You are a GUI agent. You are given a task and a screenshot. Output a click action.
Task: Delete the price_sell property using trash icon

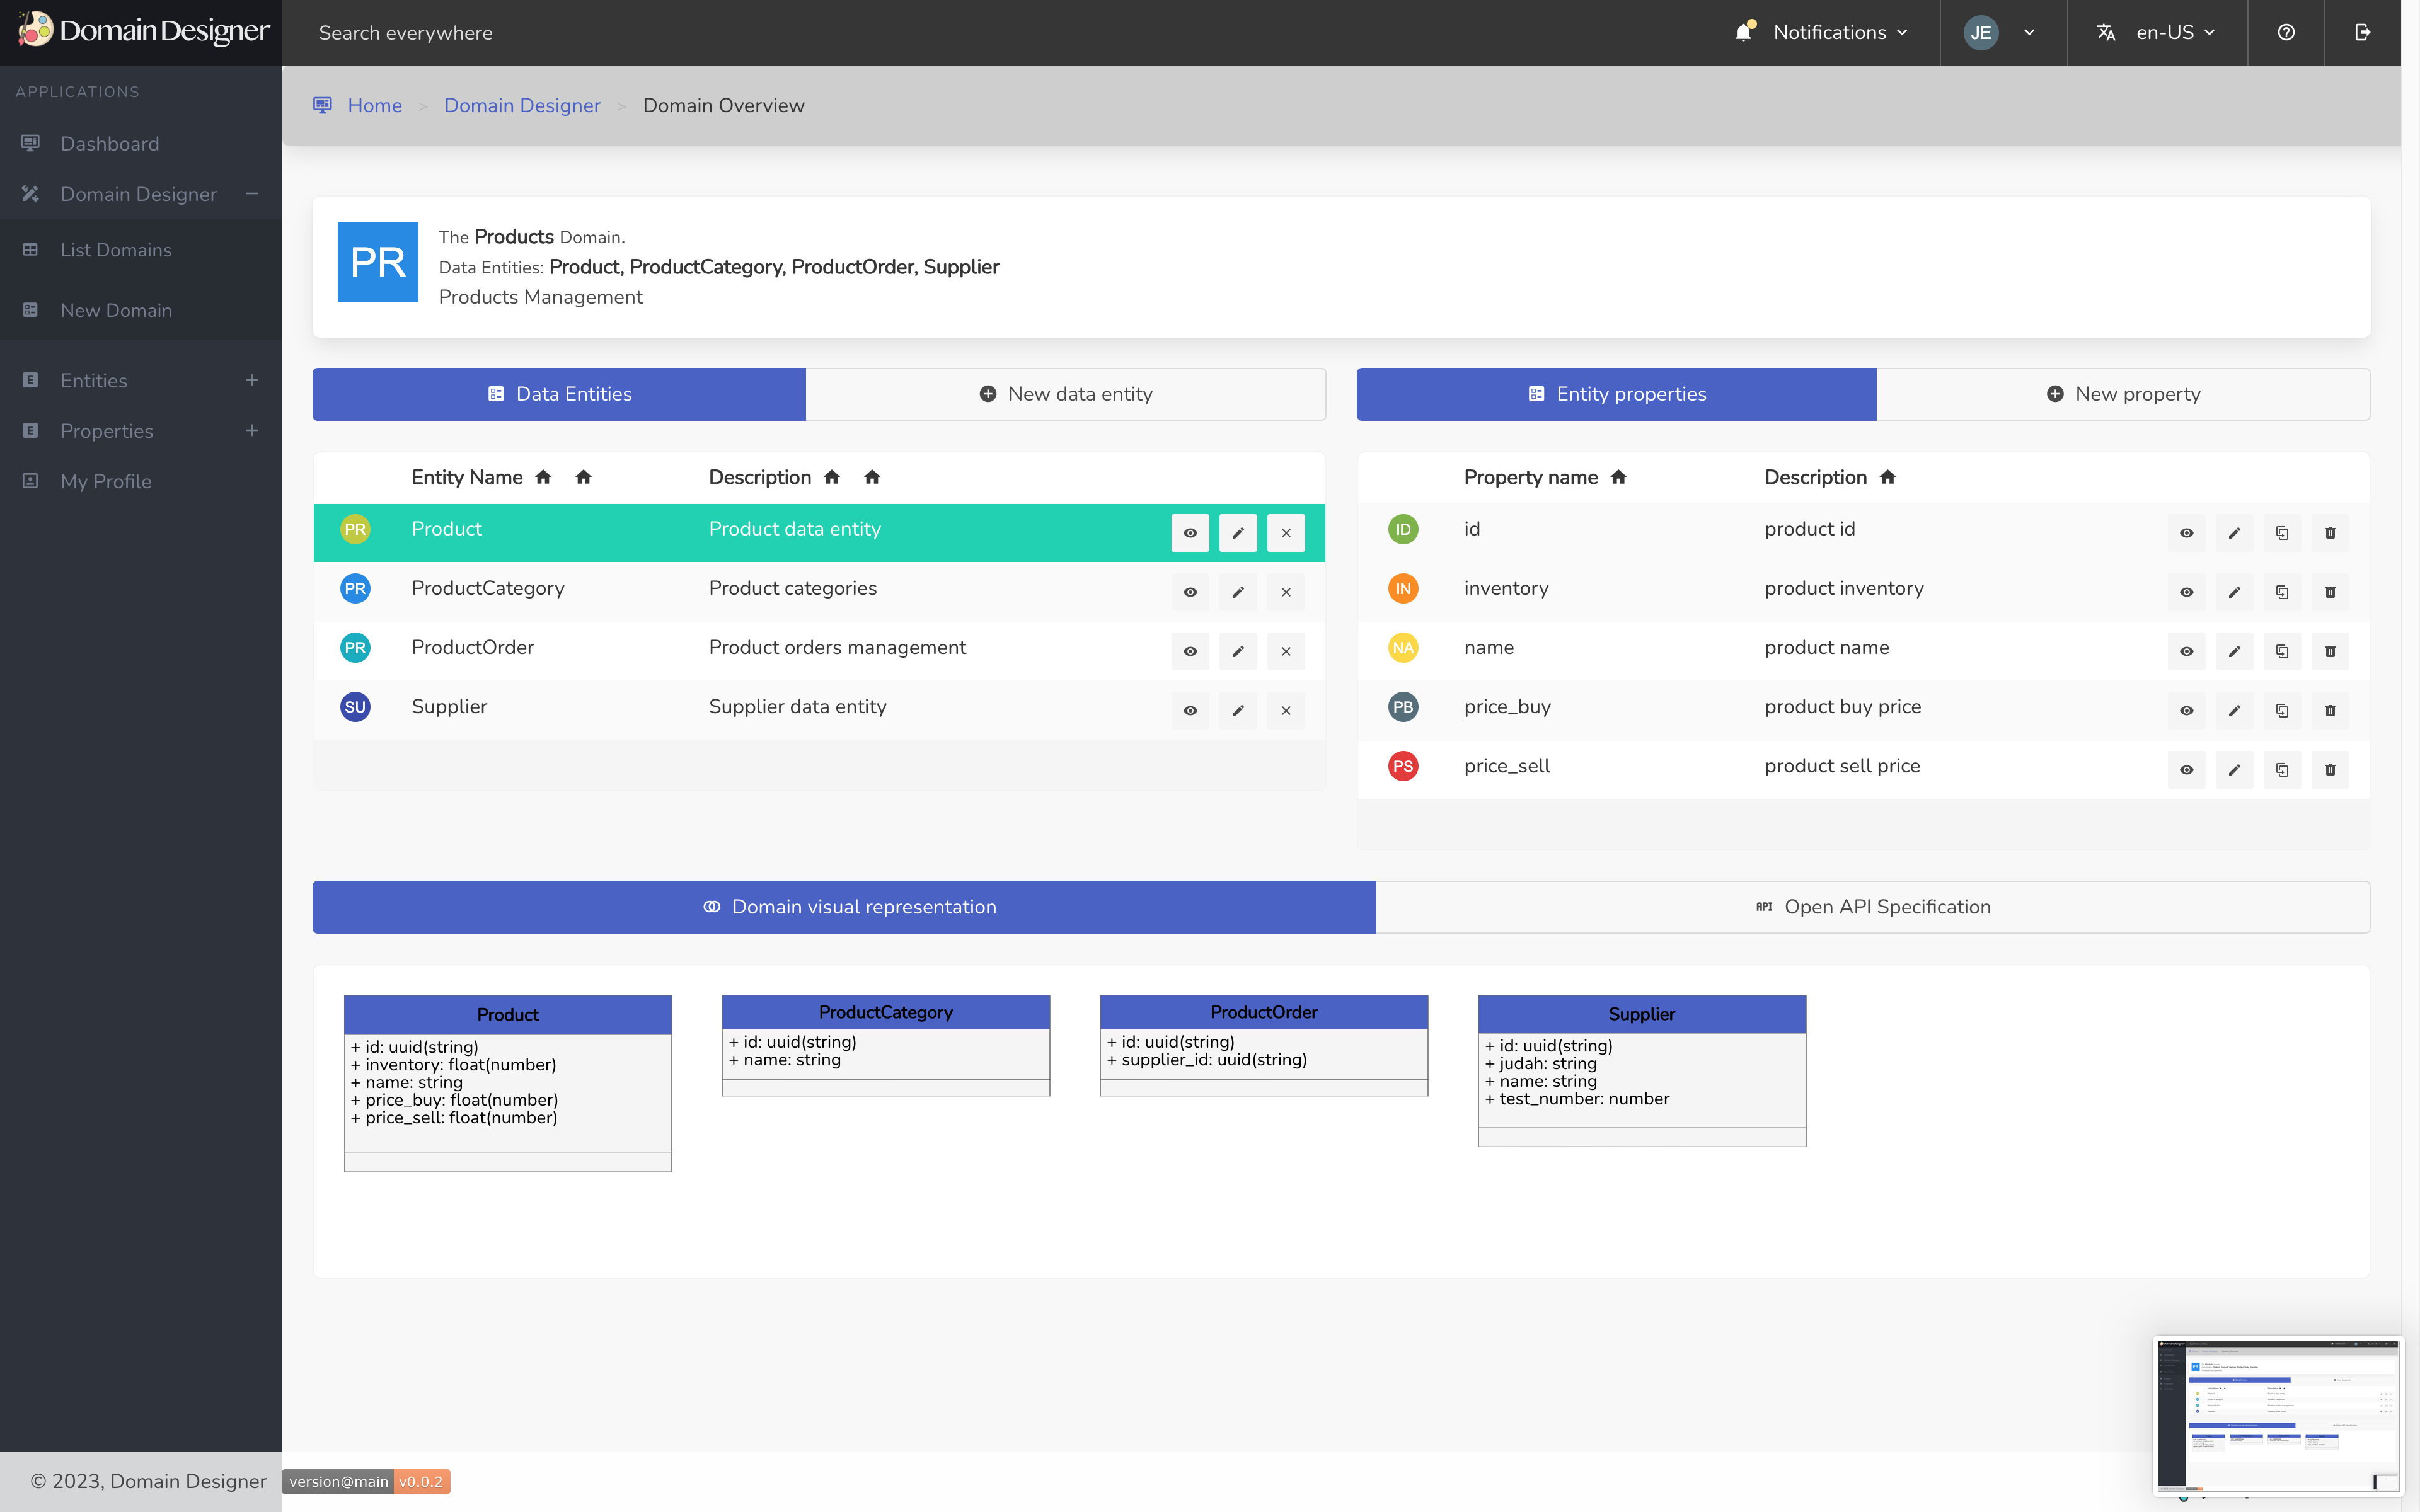click(2330, 769)
